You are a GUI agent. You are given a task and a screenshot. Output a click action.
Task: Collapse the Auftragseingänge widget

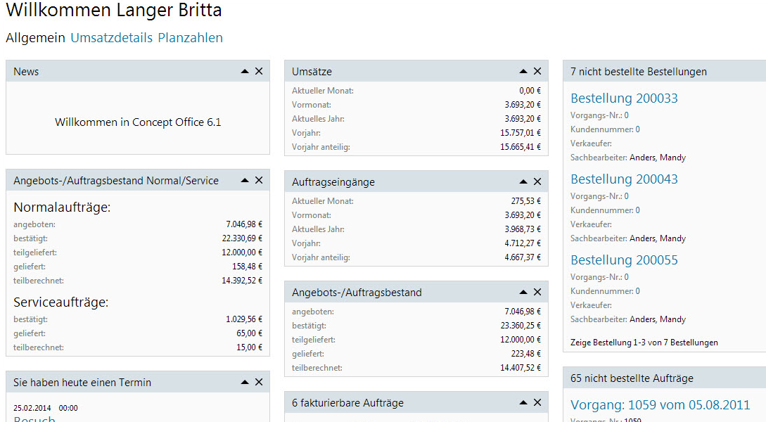[523, 181]
